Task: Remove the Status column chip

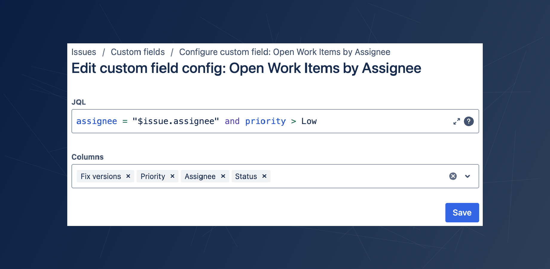Action: click(x=264, y=176)
